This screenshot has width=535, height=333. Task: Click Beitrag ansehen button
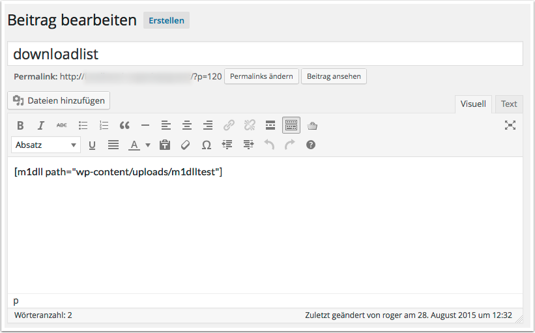[x=334, y=76]
